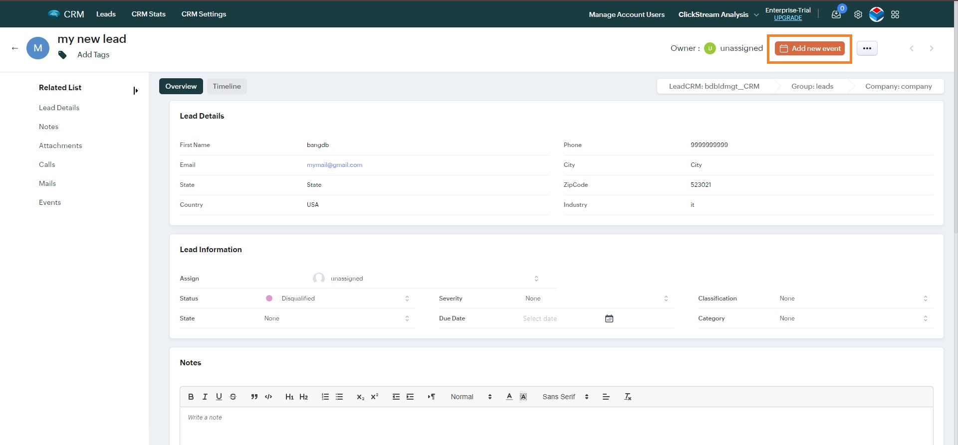The width and height of the screenshot is (958, 445).
Task: Decrease indent of note text
Action: click(x=396, y=397)
